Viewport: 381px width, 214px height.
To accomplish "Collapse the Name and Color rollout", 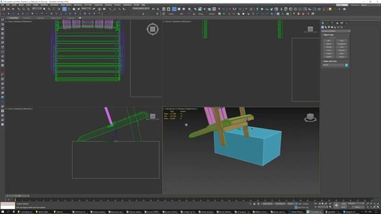I will pyautogui.click(x=330, y=61).
